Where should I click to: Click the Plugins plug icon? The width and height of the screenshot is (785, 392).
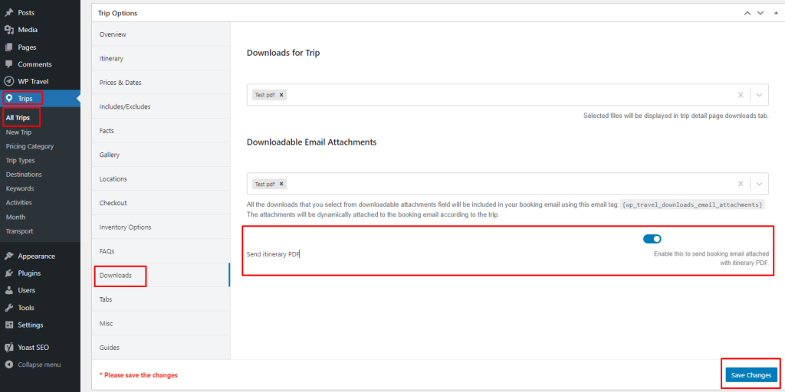pyautogui.click(x=8, y=273)
